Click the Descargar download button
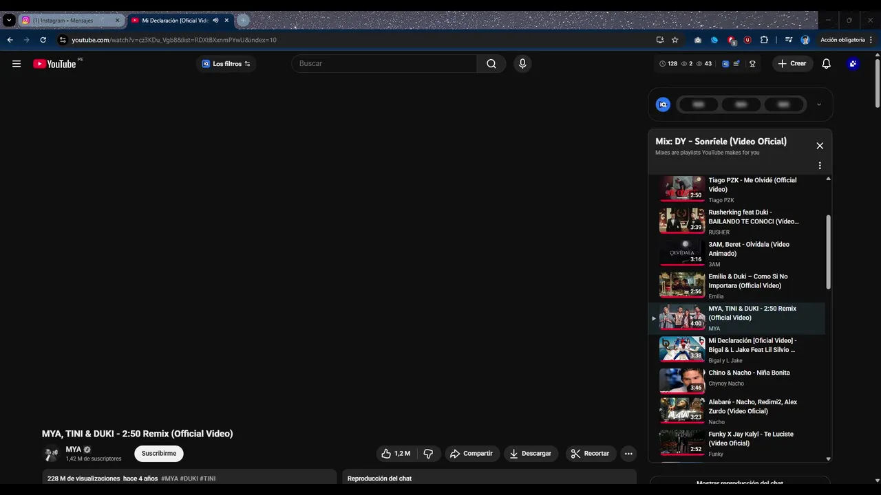This screenshot has height=495, width=881. pos(531,454)
